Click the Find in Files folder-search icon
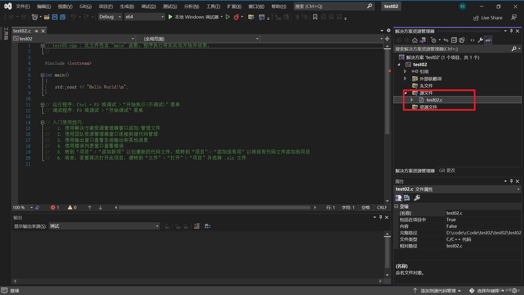This screenshot has width=524, height=295. click(x=251, y=17)
